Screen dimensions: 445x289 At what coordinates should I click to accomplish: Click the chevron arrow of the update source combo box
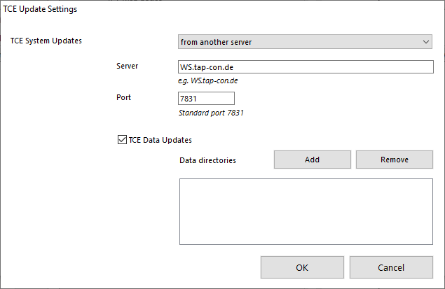(426, 42)
